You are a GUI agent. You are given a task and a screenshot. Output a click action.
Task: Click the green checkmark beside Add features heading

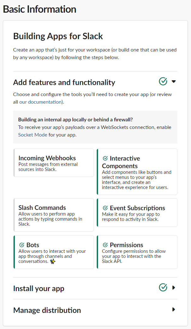[163, 82]
